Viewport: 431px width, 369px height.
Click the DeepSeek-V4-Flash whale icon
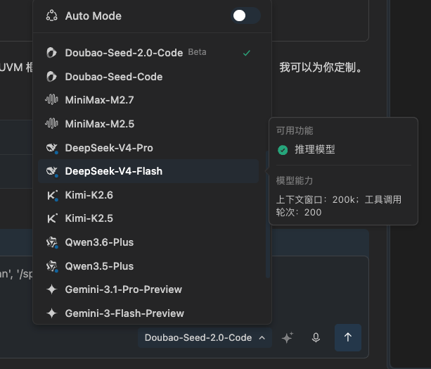point(52,172)
